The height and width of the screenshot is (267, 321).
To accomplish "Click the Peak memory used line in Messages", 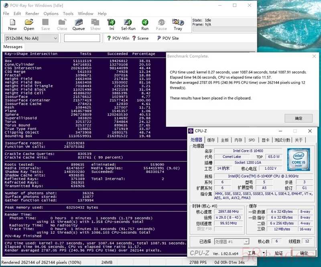I will pyautogui.click(x=51, y=207).
